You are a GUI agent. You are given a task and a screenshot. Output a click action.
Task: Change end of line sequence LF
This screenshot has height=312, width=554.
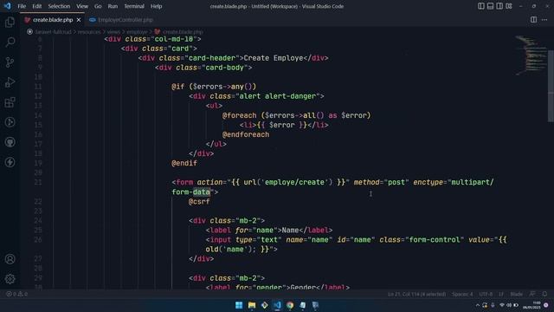coord(501,294)
